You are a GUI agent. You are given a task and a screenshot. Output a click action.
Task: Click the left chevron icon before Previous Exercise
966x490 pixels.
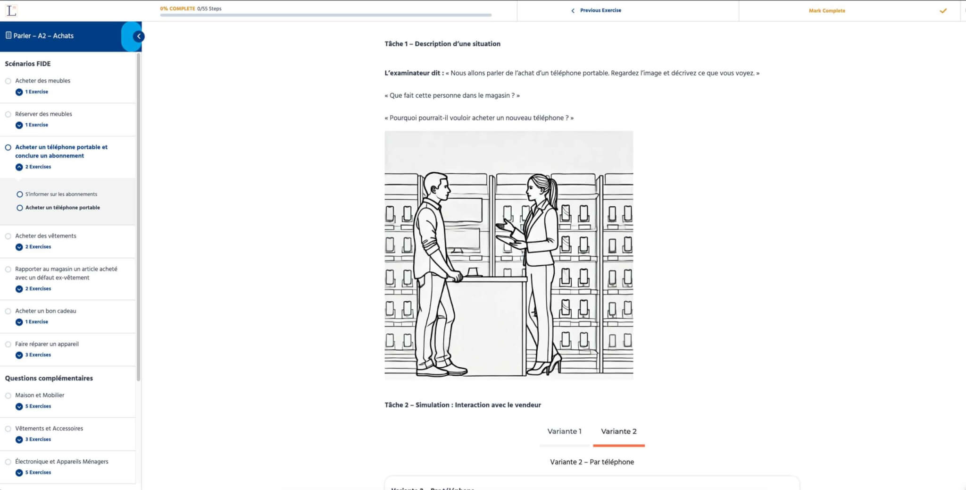573,10
